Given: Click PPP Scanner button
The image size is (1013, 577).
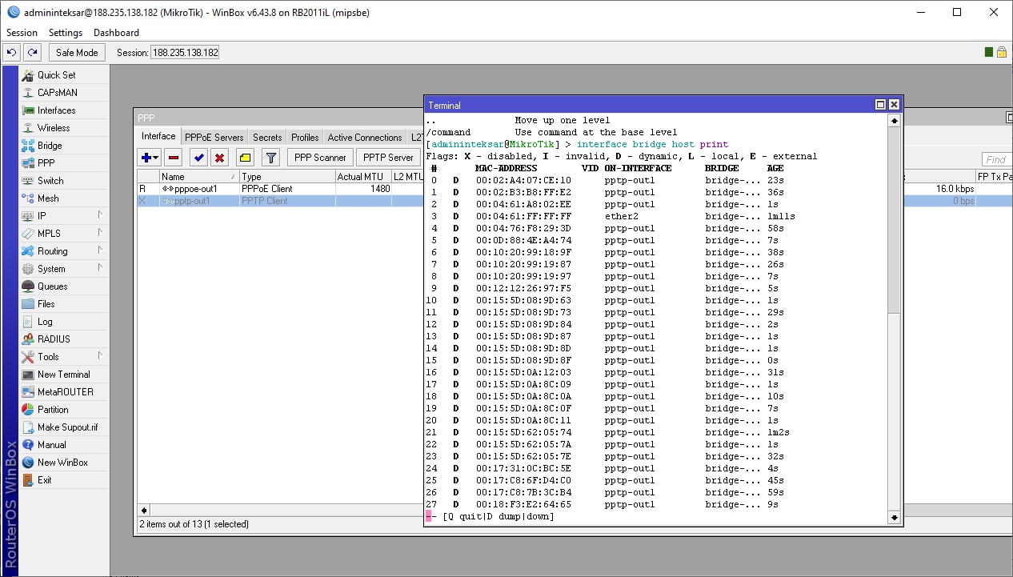Looking at the screenshot, I should pos(320,158).
